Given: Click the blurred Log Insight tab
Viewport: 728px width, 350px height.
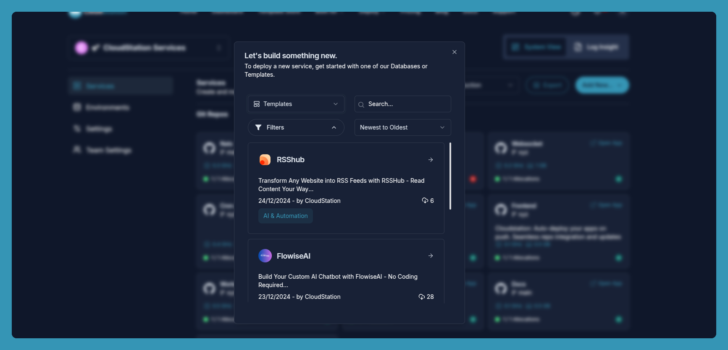Looking at the screenshot, I should pos(597,47).
